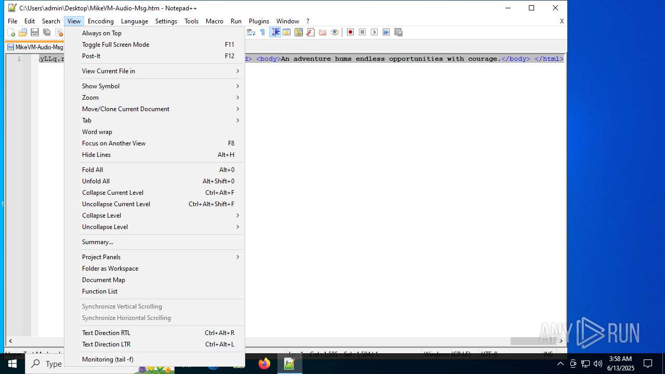Open the Language menu

click(x=135, y=21)
